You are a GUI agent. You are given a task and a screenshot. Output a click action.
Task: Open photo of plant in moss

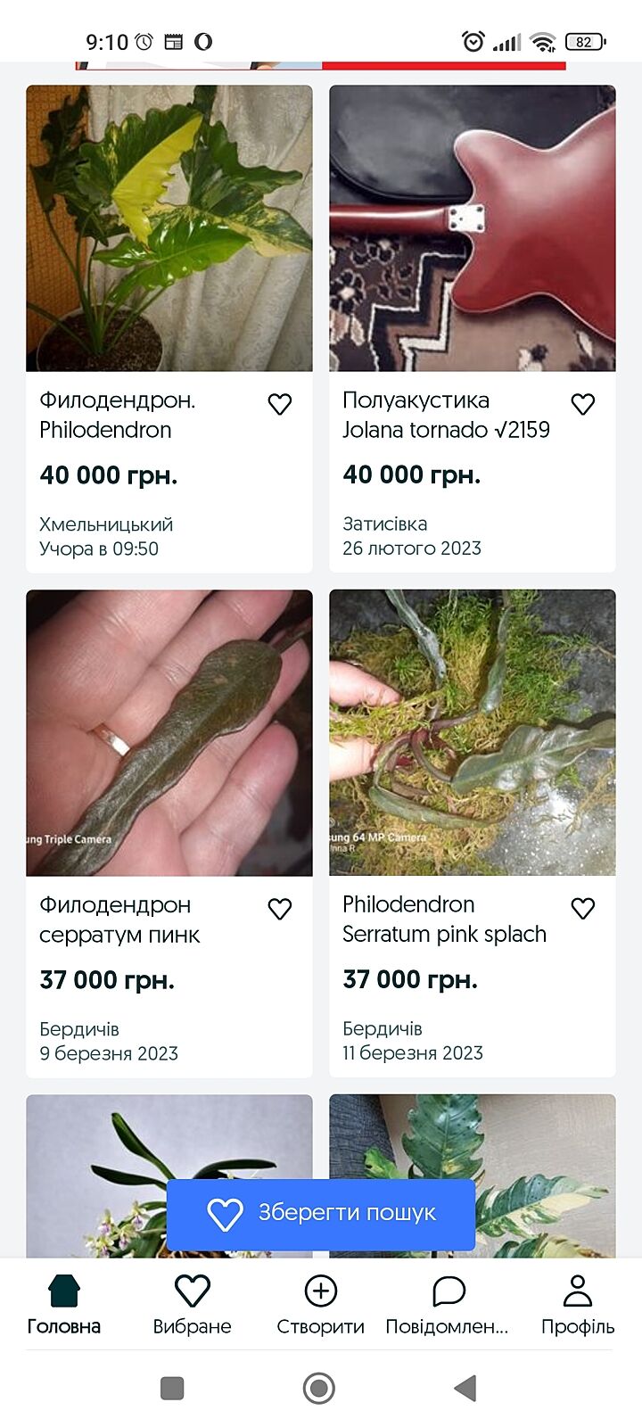pyautogui.click(x=473, y=733)
